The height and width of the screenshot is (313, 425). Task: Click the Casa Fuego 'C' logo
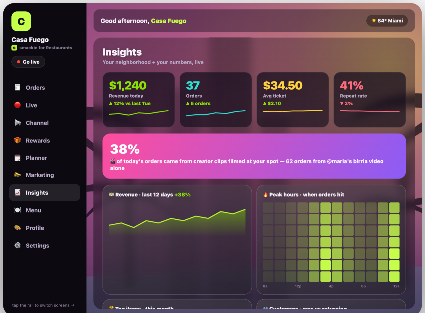[x=21, y=21]
